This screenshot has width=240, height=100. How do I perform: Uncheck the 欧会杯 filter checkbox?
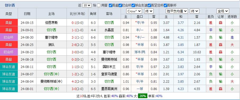[x=120, y=6]
